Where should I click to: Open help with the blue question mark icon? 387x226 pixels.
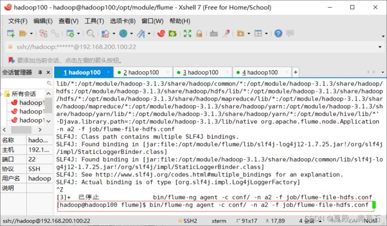coord(278,33)
